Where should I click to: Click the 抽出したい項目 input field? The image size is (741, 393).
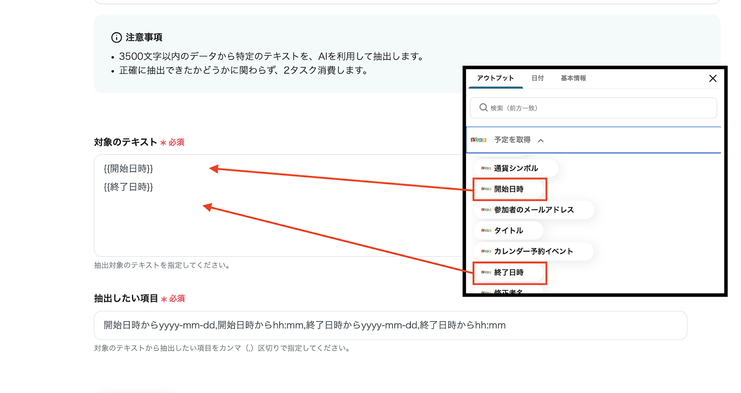[x=390, y=325]
